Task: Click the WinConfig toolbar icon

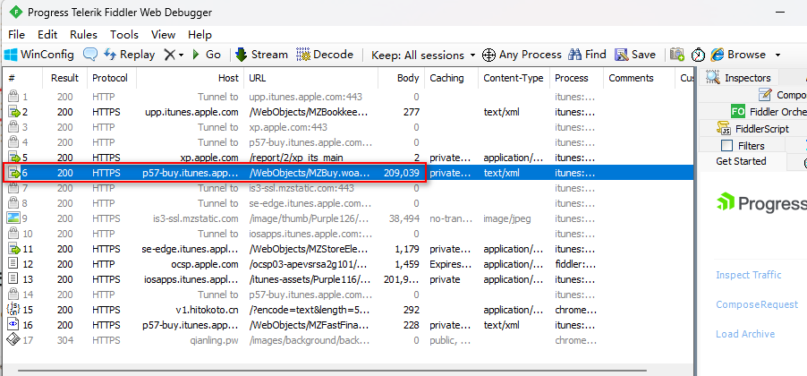Action: pos(11,54)
